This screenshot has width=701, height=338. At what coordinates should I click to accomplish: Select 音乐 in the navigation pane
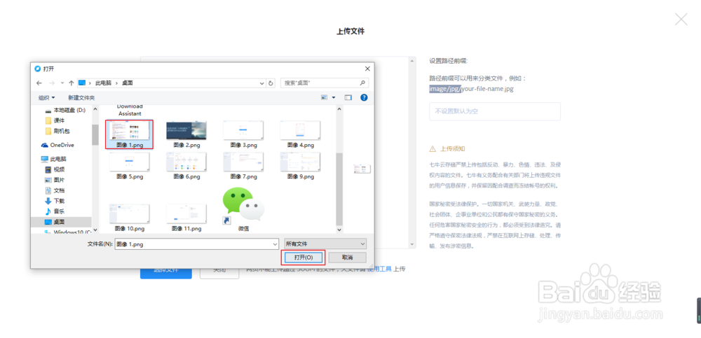tap(55, 211)
